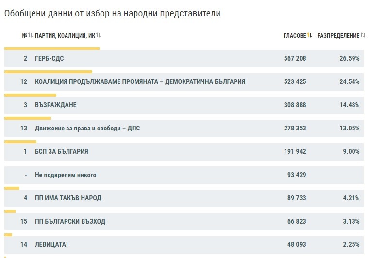Click Движение за права и свободи – ДПС
Screen dimensions: 370x258
pyautogui.click(x=87, y=128)
